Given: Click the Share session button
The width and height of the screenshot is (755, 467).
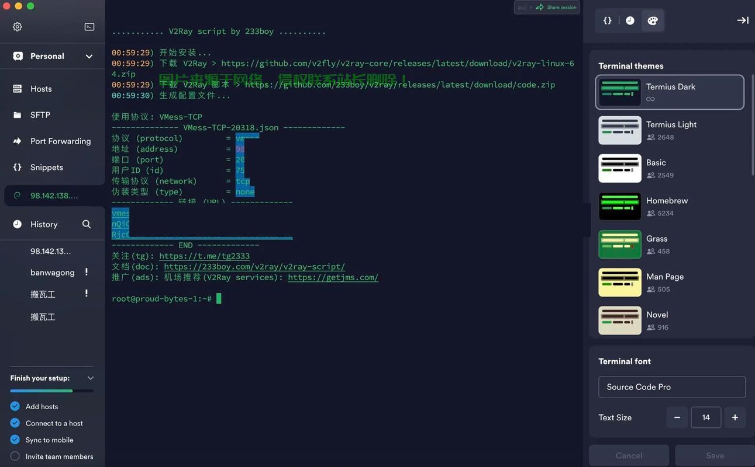Looking at the screenshot, I should pos(556,8).
